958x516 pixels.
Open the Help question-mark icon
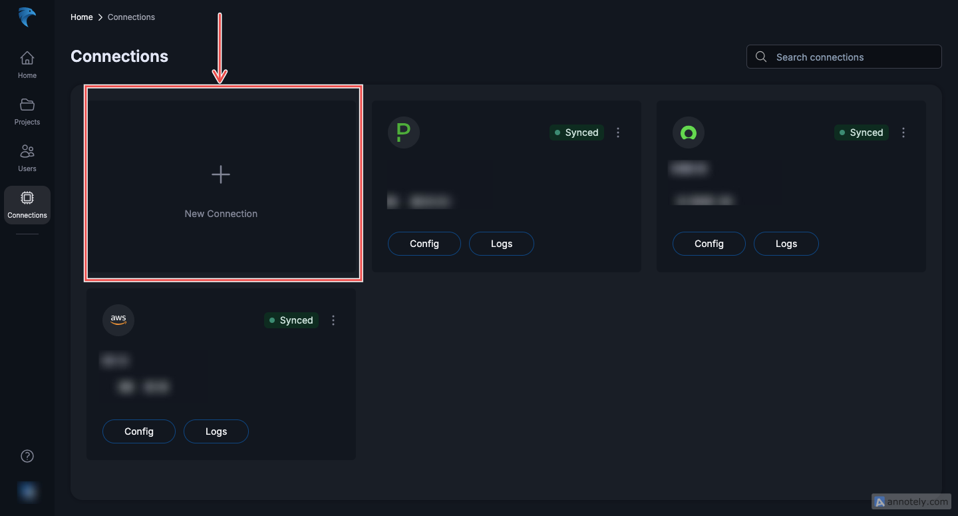tap(27, 455)
